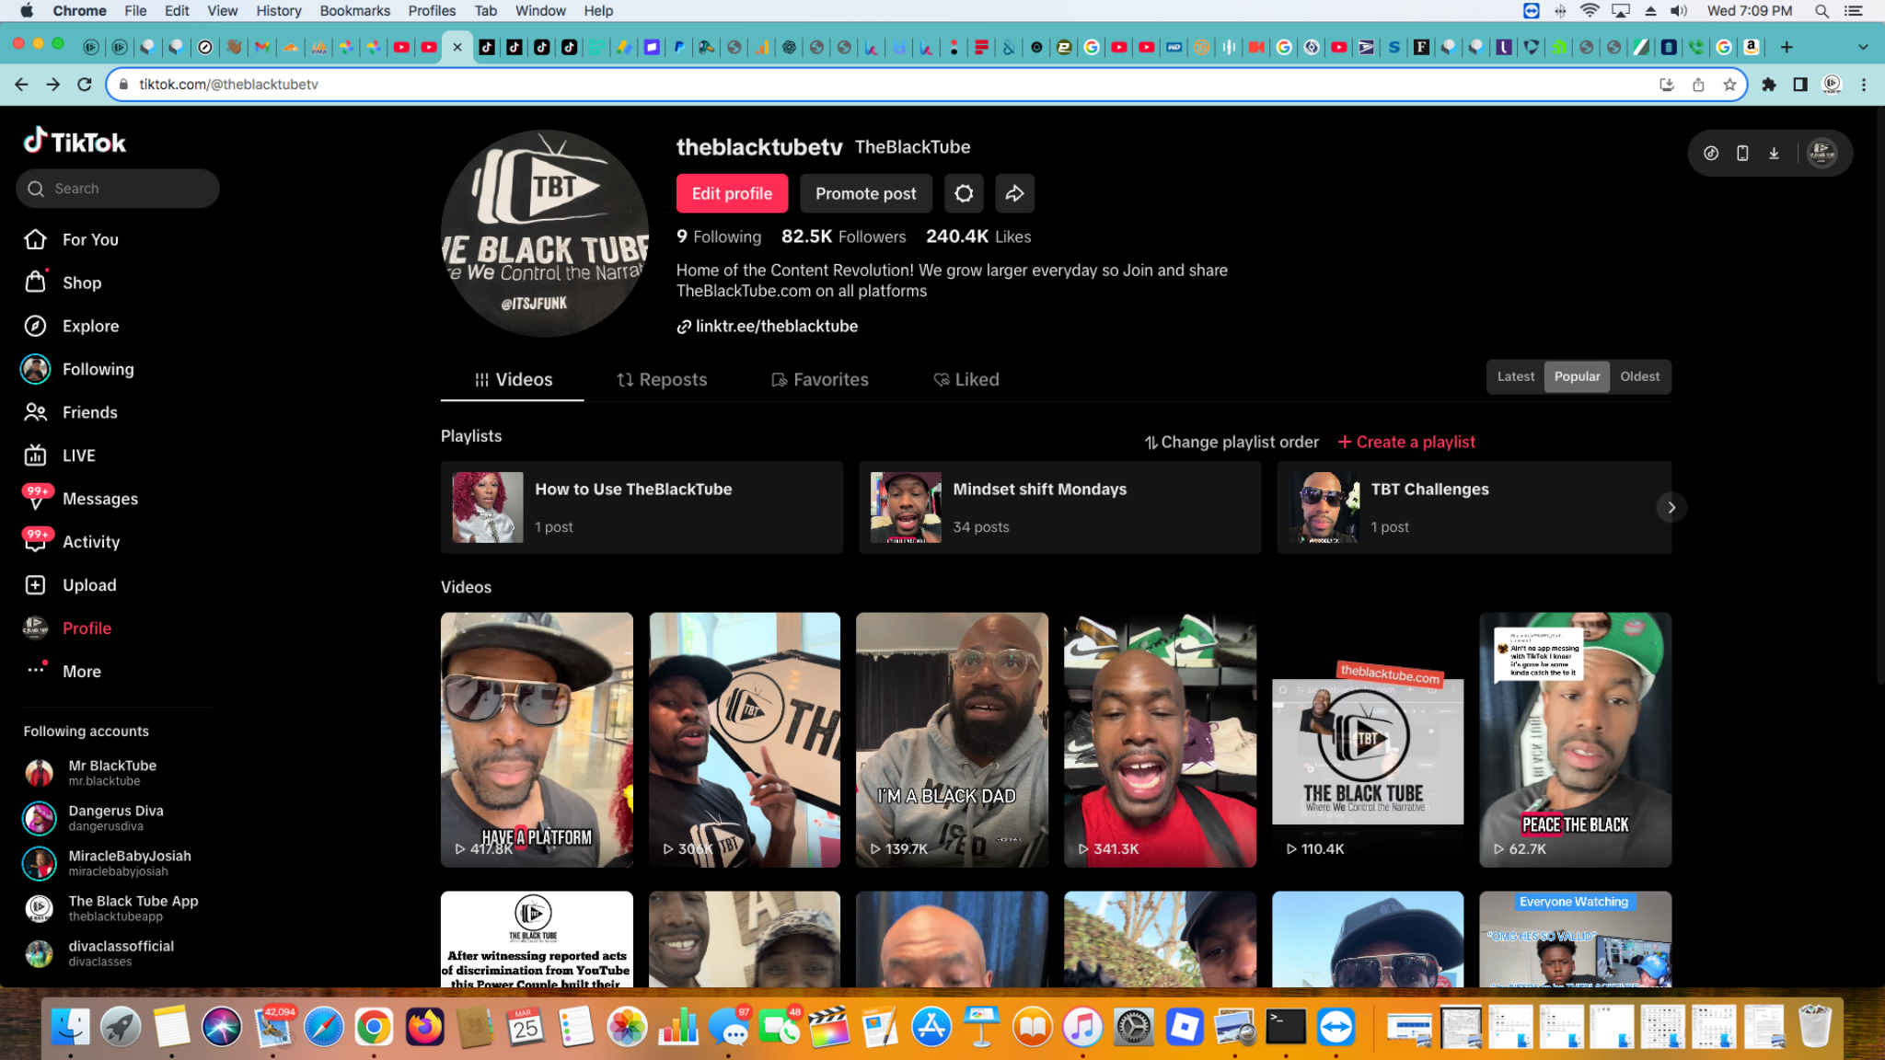
Task: Click the Upload icon in the sidebar
Action: (35, 584)
